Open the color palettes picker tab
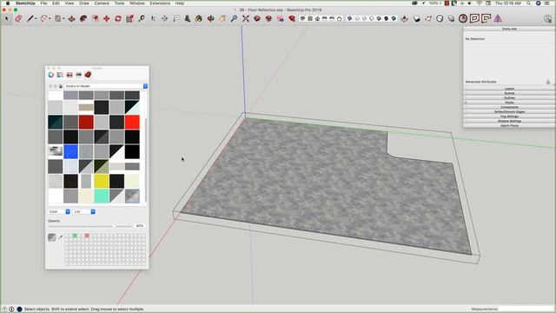This screenshot has height=313, width=556. (69, 75)
